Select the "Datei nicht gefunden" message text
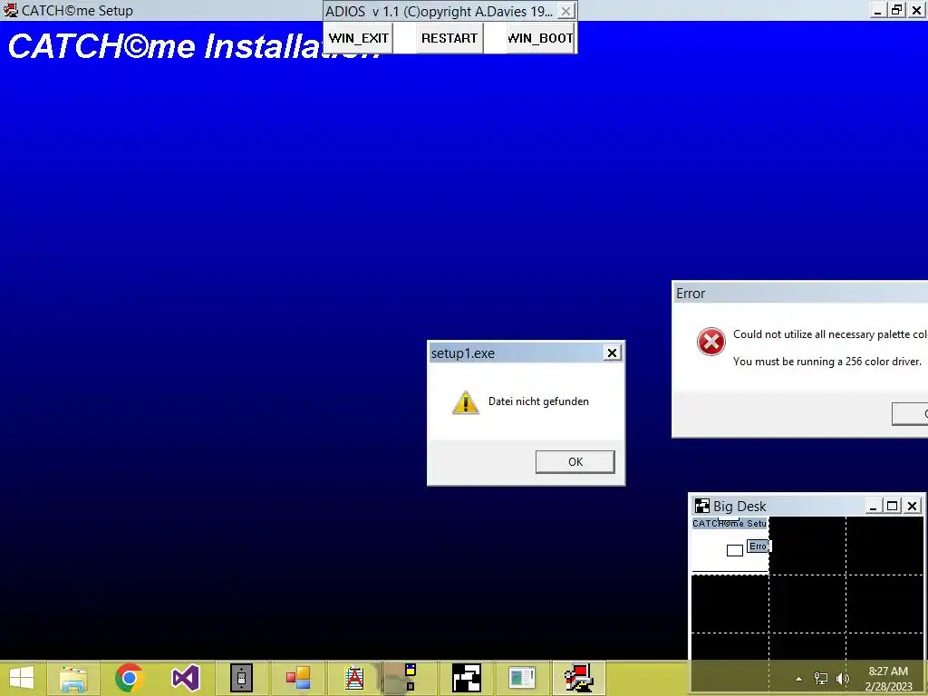 (x=538, y=401)
